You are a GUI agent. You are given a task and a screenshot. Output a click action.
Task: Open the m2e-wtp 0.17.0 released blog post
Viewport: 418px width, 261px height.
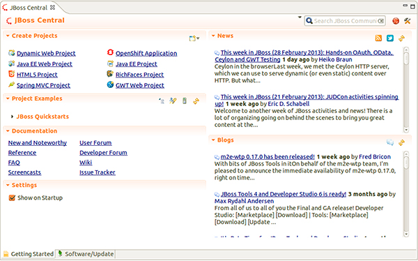pyautogui.click(x=268, y=157)
